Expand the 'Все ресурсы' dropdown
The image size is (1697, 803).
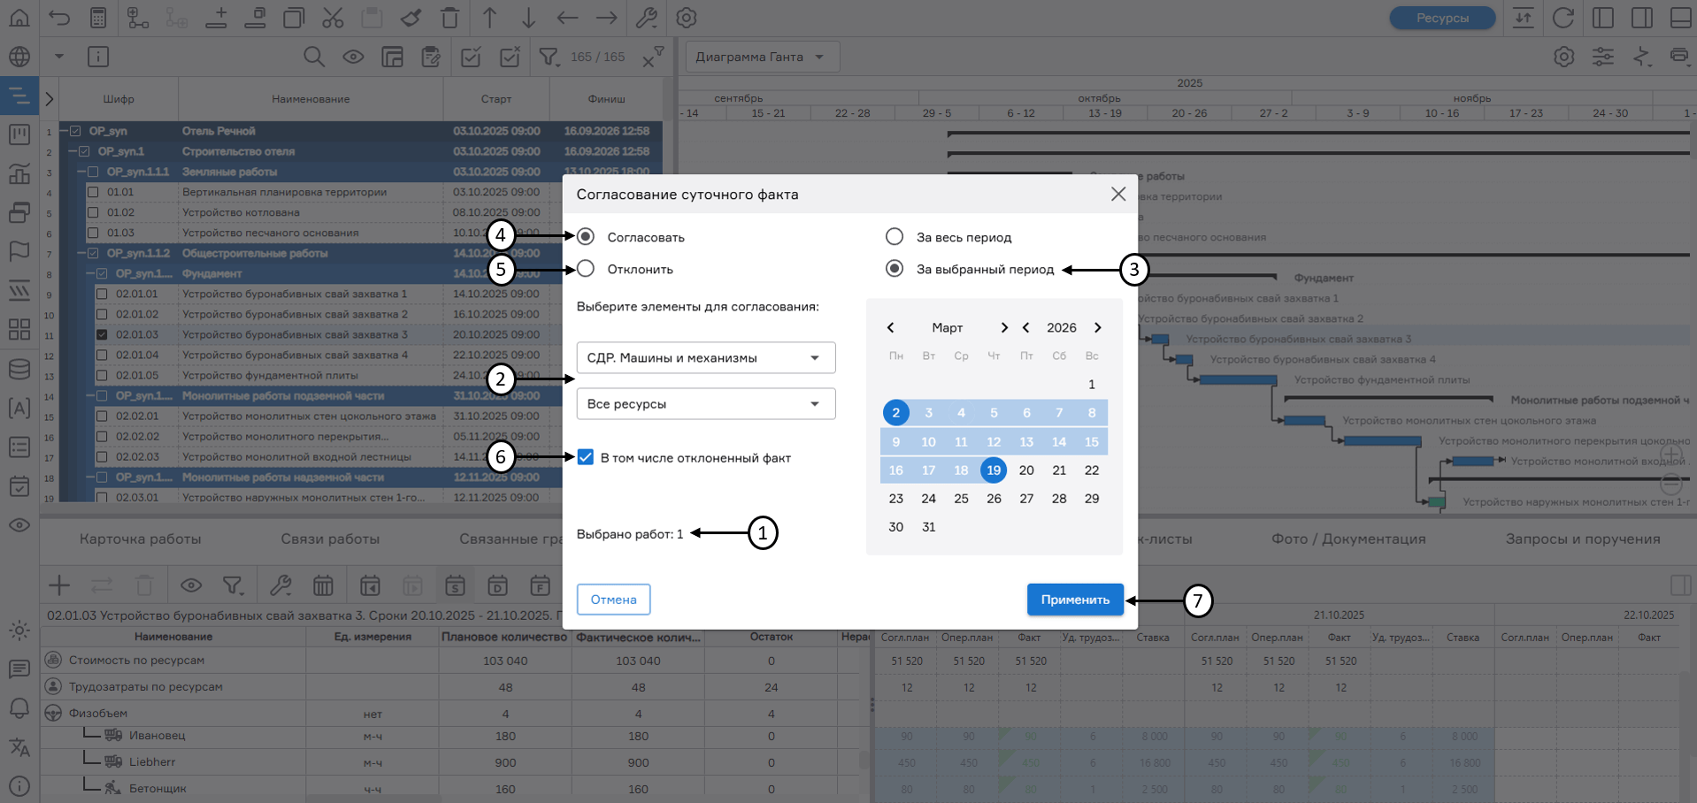(x=705, y=404)
